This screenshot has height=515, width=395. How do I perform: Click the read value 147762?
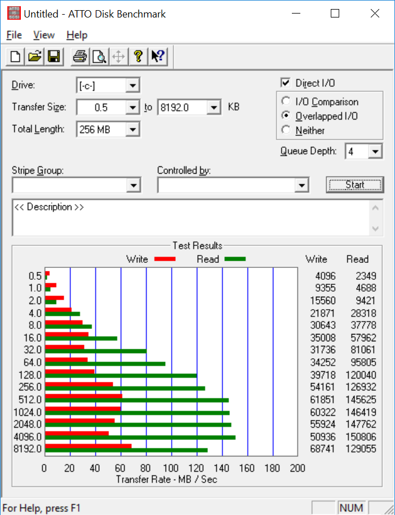pyautogui.click(x=361, y=424)
